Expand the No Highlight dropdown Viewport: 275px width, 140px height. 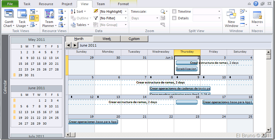(125, 11)
